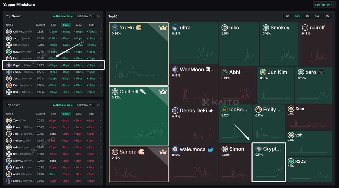Click Jun Kim's avatar in the treemap
Viewport: 339px width, 188px height.
click(263, 72)
